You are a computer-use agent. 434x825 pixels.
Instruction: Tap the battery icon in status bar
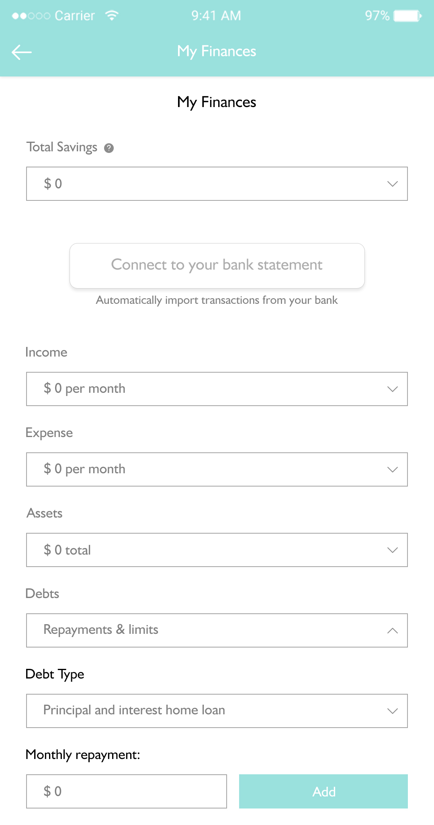pyautogui.click(x=407, y=16)
